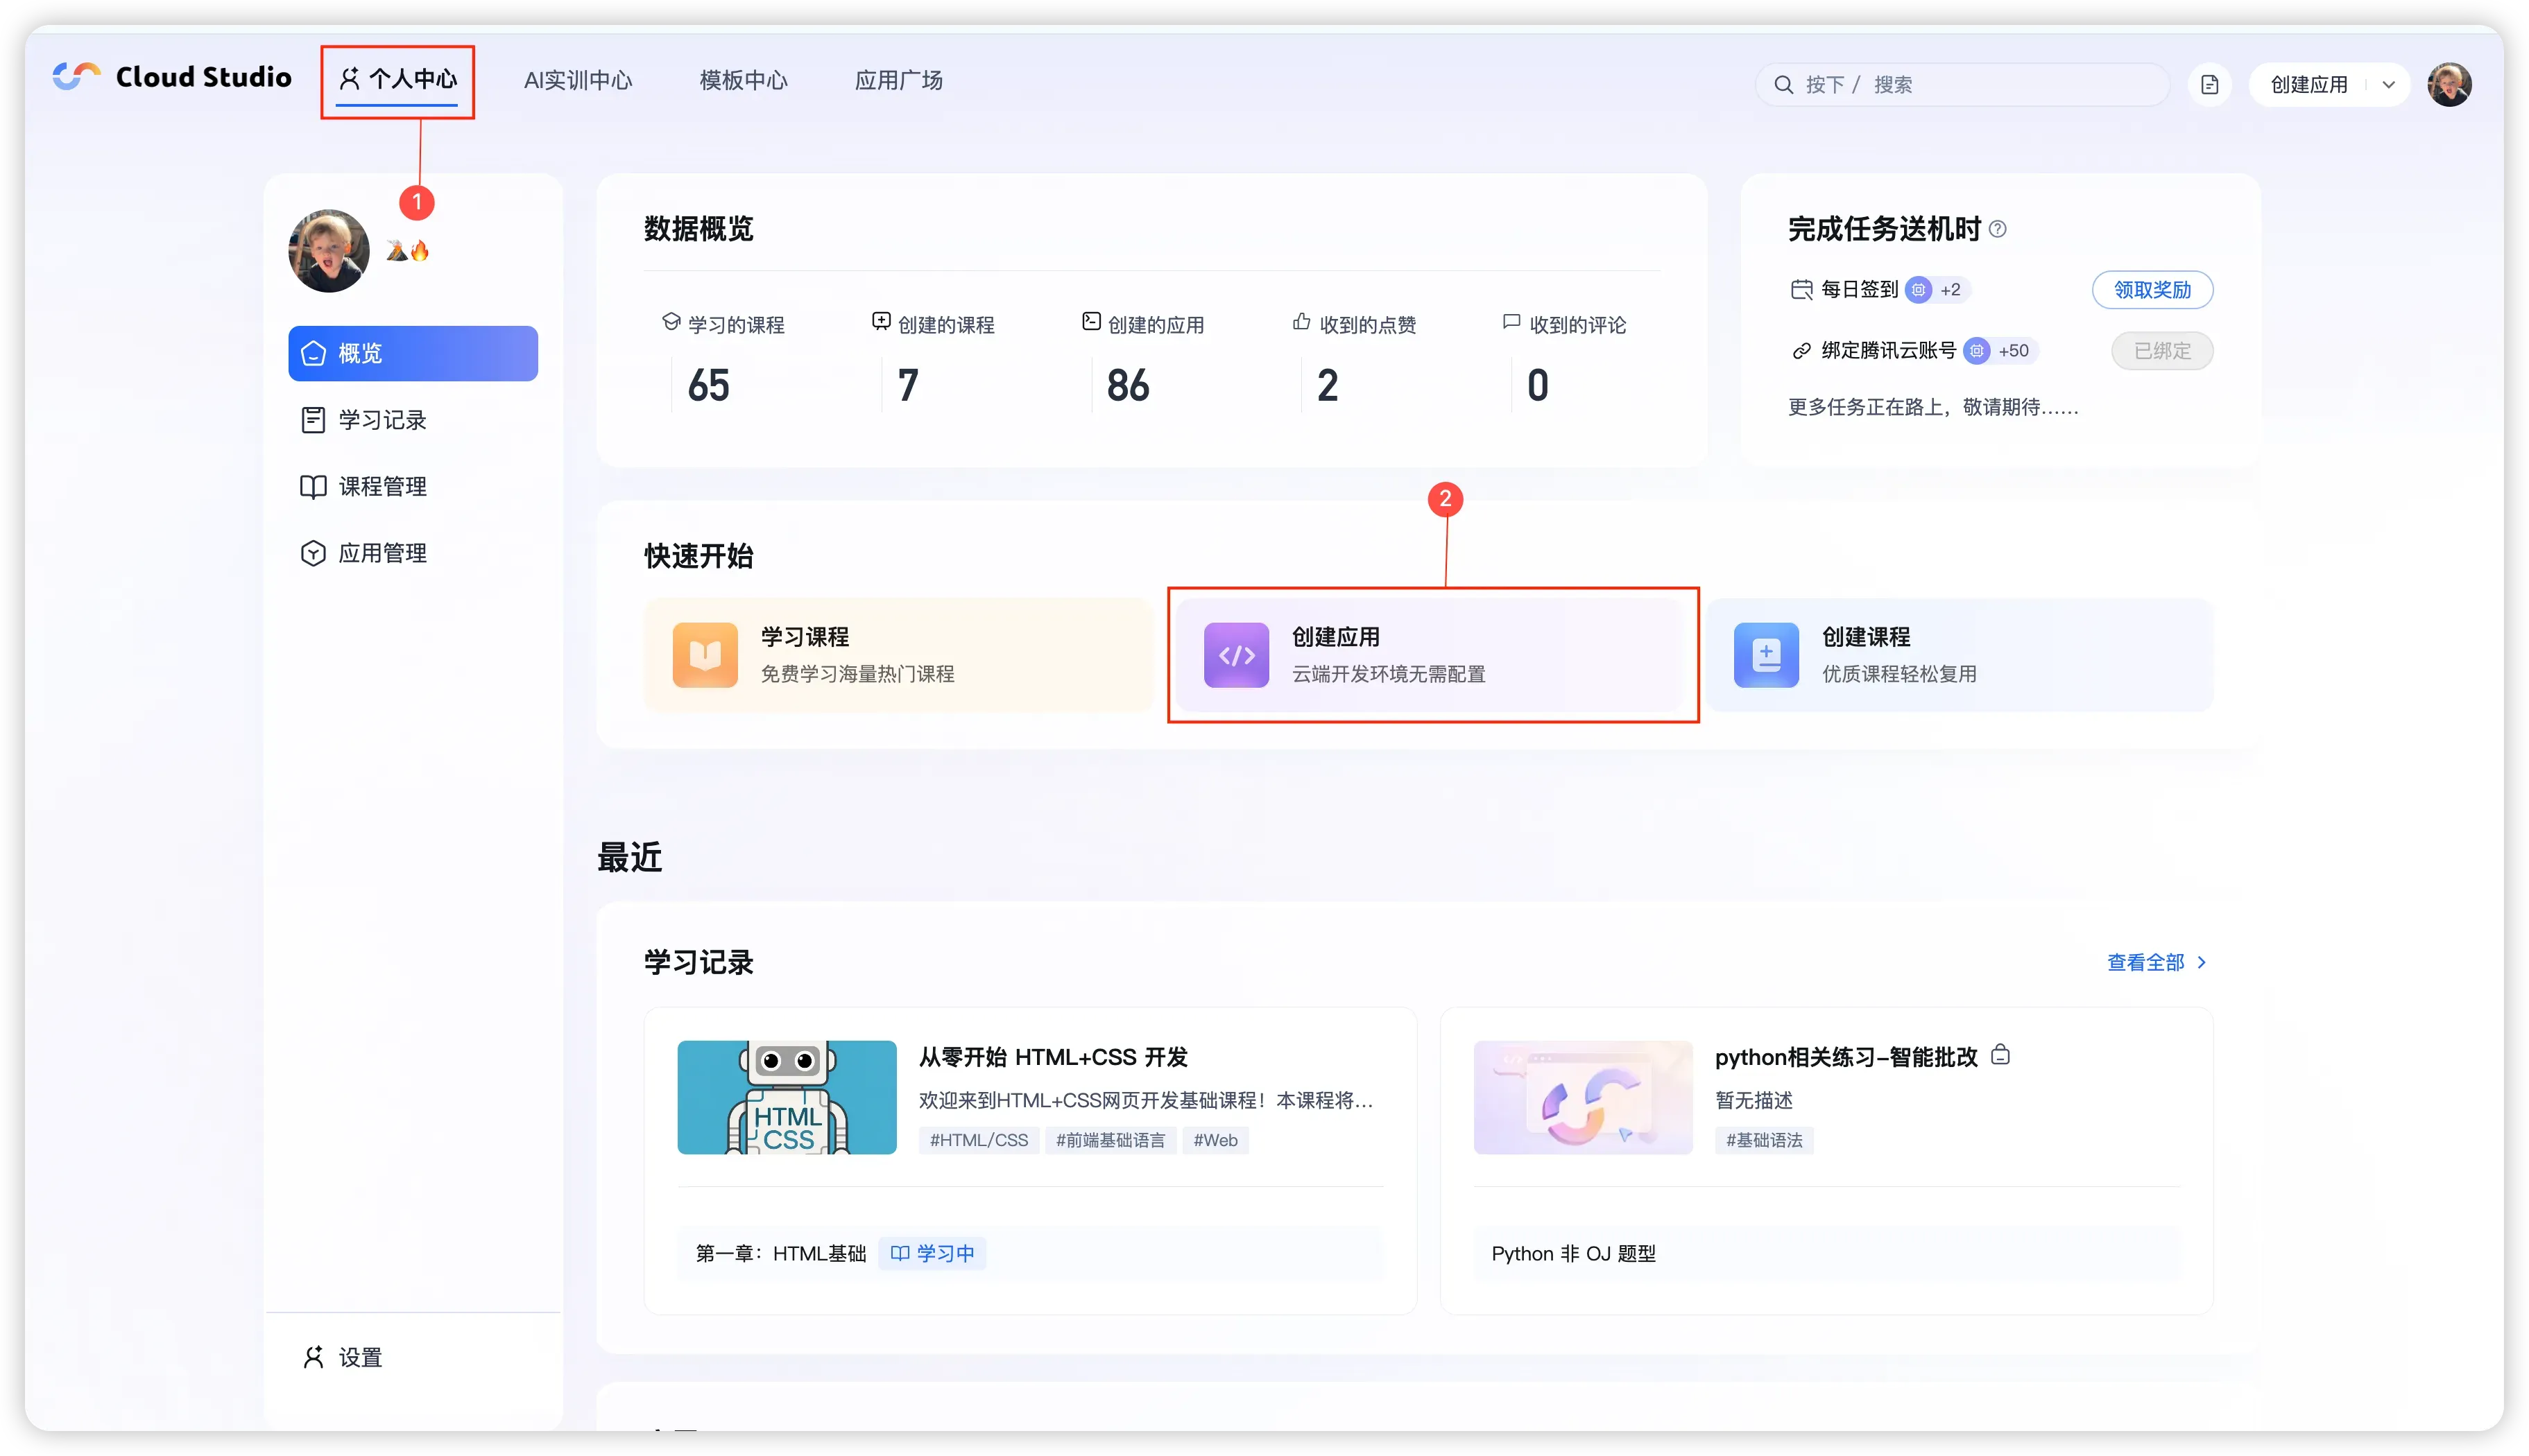Click the purple code icon on 创建应用
This screenshot has width=2529, height=1456.
tap(1235, 655)
